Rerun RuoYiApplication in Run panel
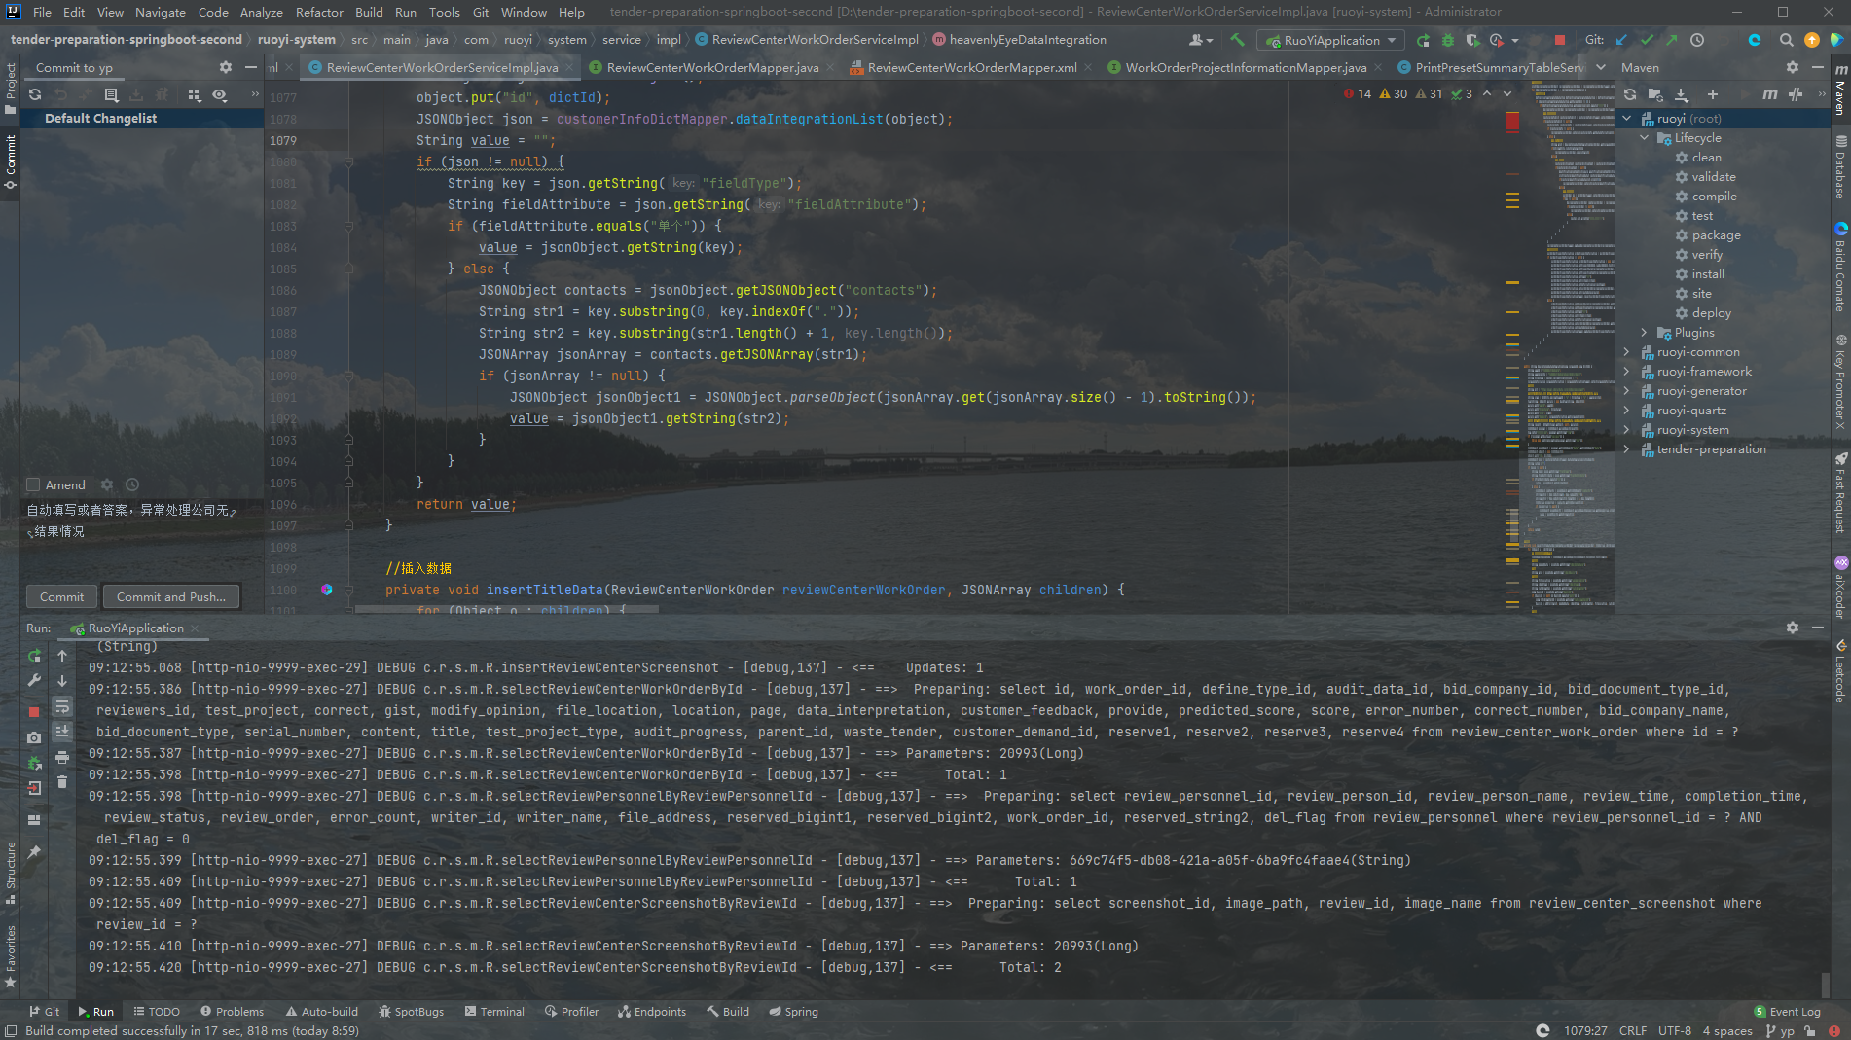This screenshot has width=1851, height=1040. tap(34, 656)
